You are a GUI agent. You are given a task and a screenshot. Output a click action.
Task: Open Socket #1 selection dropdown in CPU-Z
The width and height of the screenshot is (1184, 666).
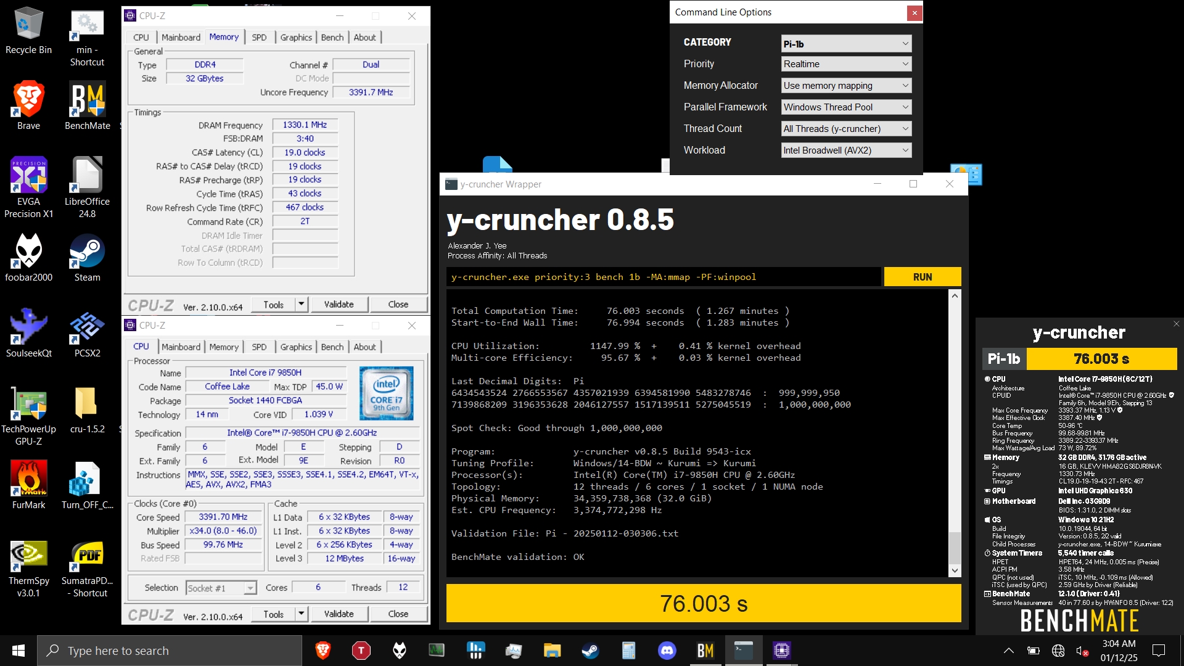pos(221,588)
